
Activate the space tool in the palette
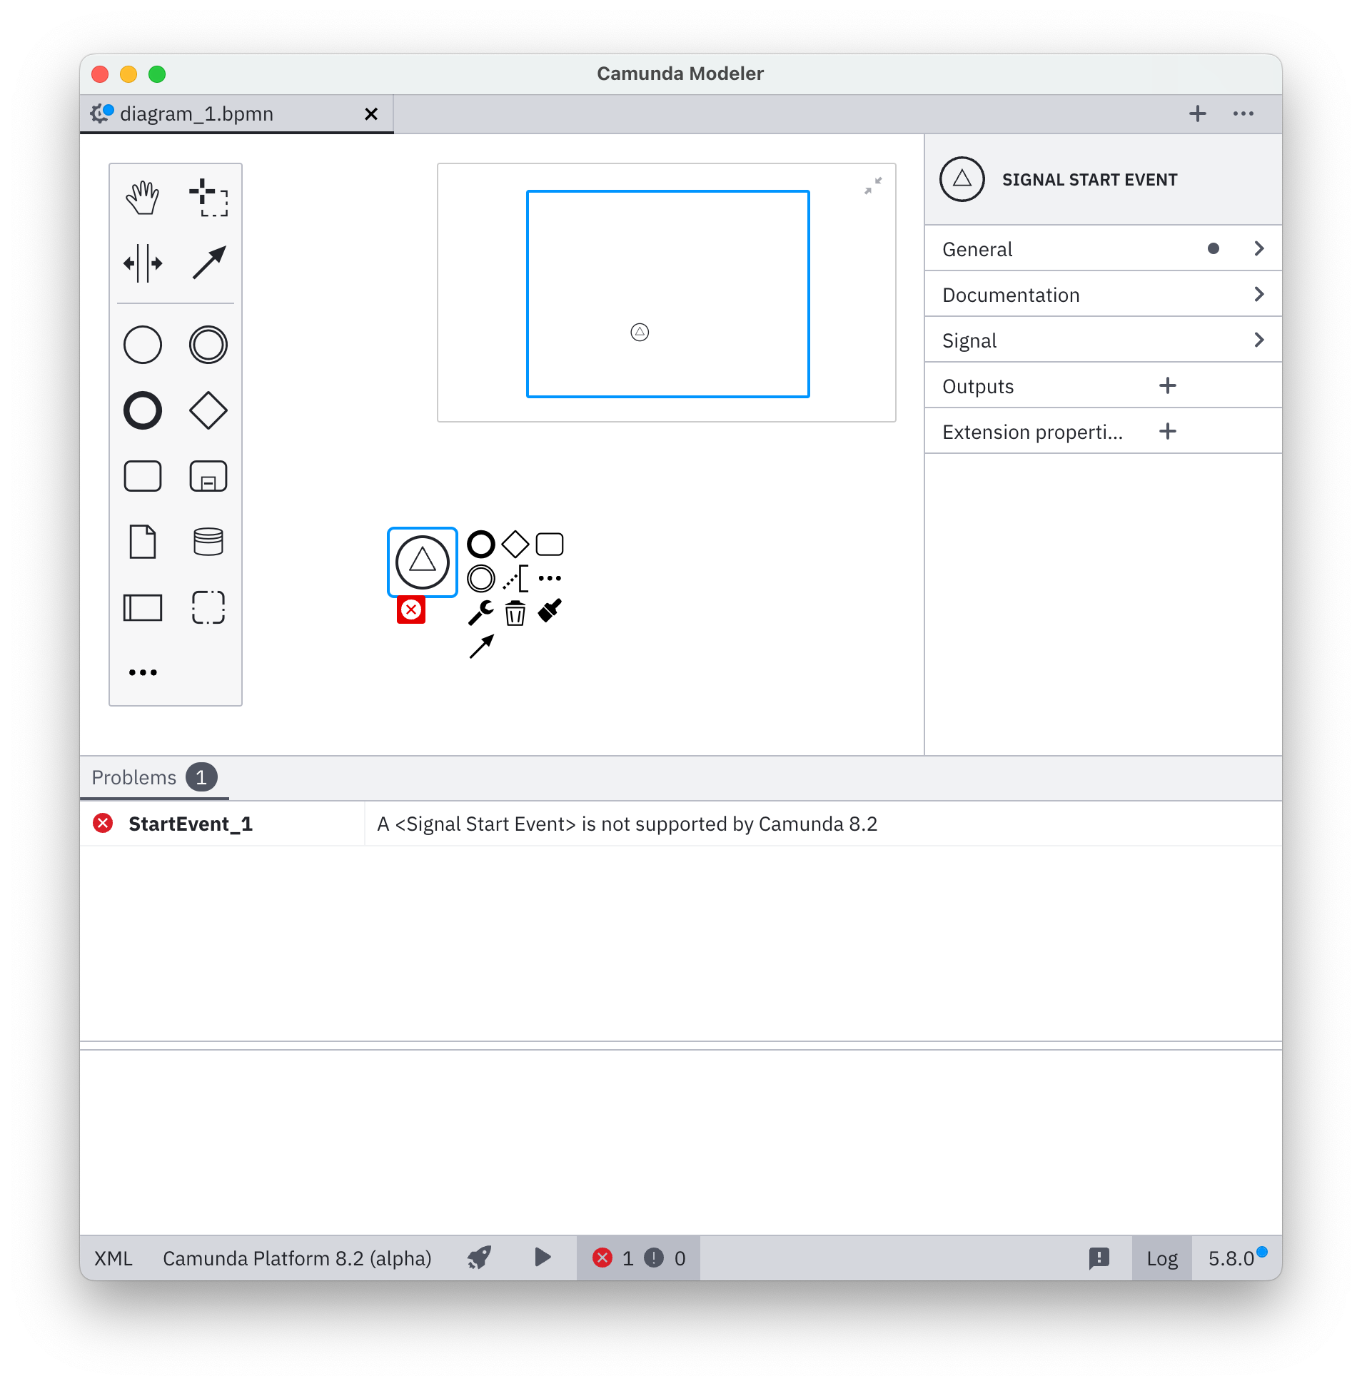[x=142, y=263]
